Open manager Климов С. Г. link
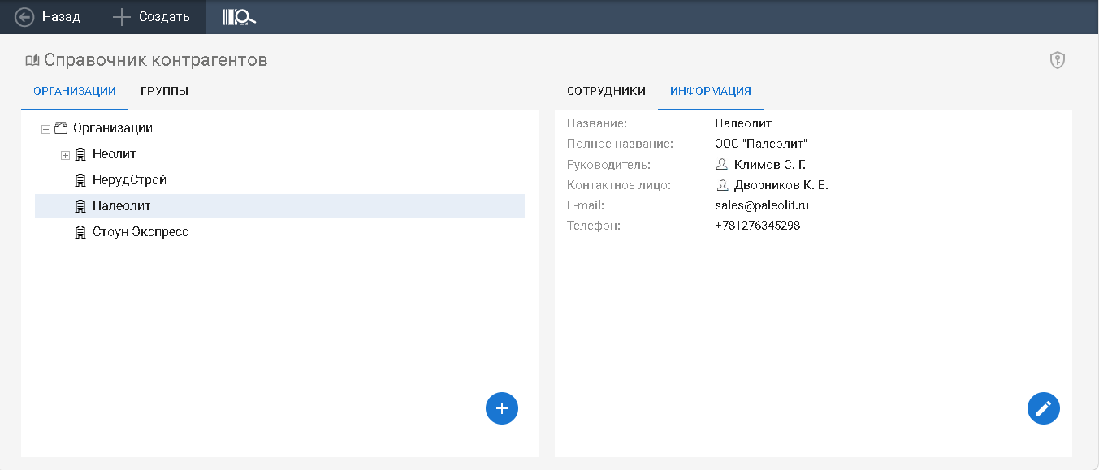 tap(770, 165)
